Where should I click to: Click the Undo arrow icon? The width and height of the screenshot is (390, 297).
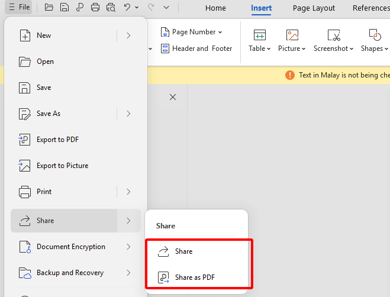pyautogui.click(x=127, y=8)
